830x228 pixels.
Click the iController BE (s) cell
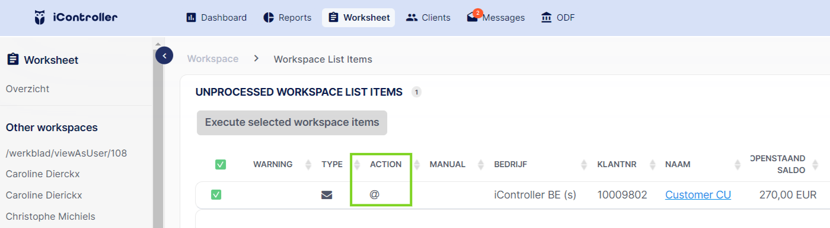(535, 195)
